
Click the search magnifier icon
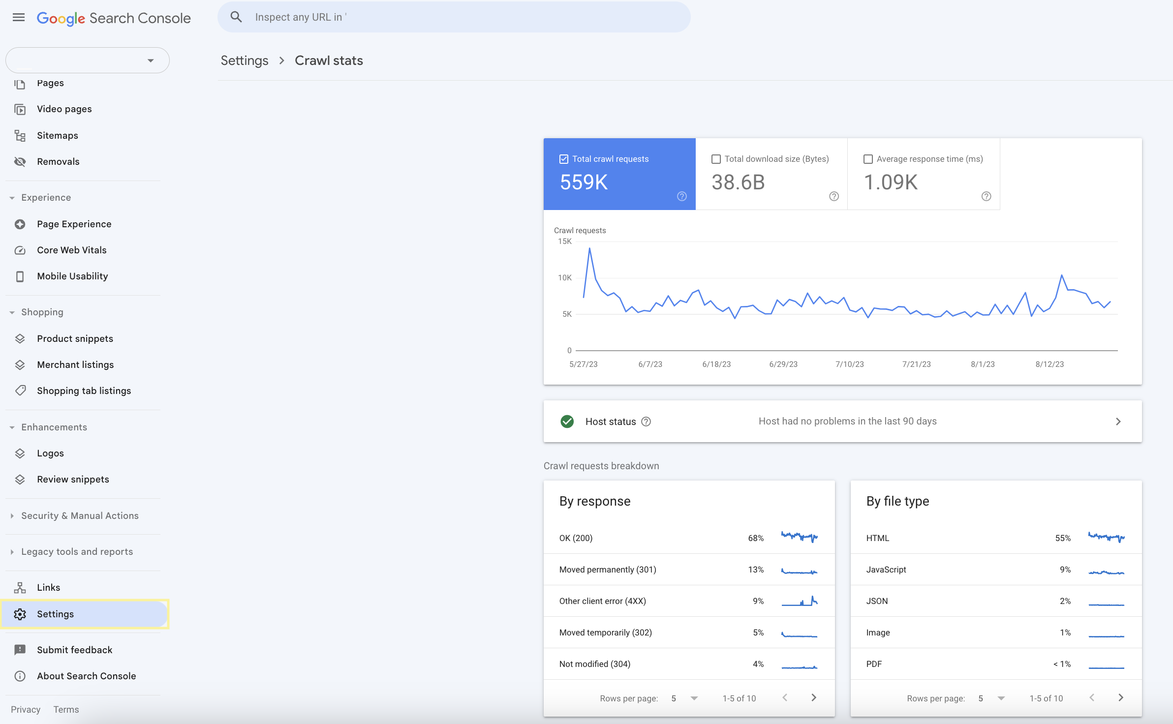click(236, 17)
